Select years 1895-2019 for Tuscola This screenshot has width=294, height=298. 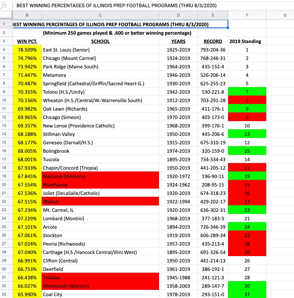tap(178, 159)
